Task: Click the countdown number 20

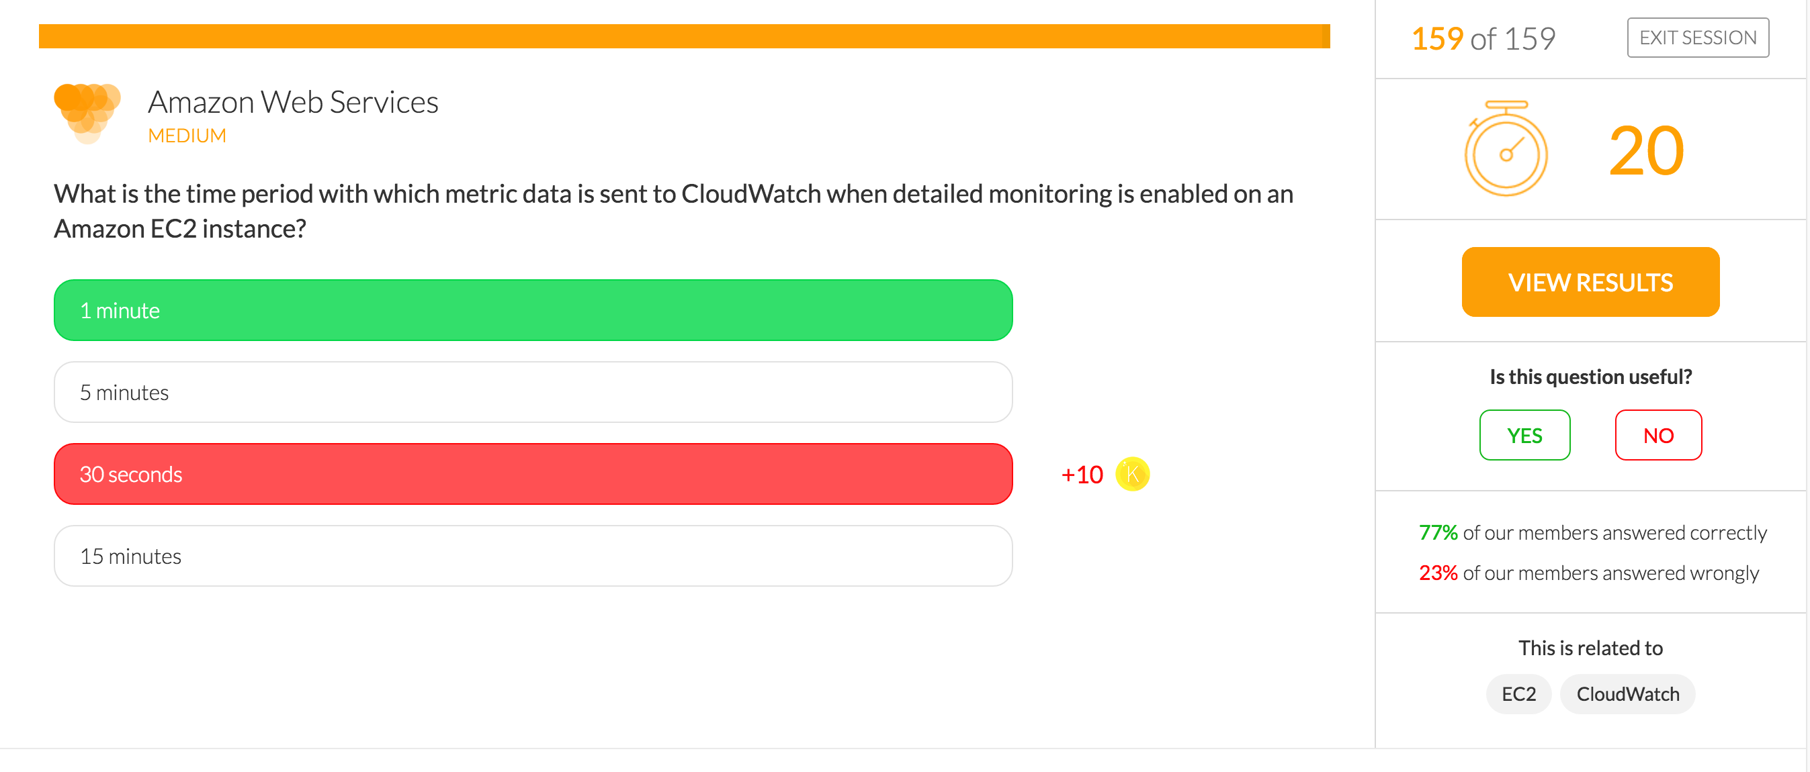Action: pyautogui.click(x=1646, y=151)
